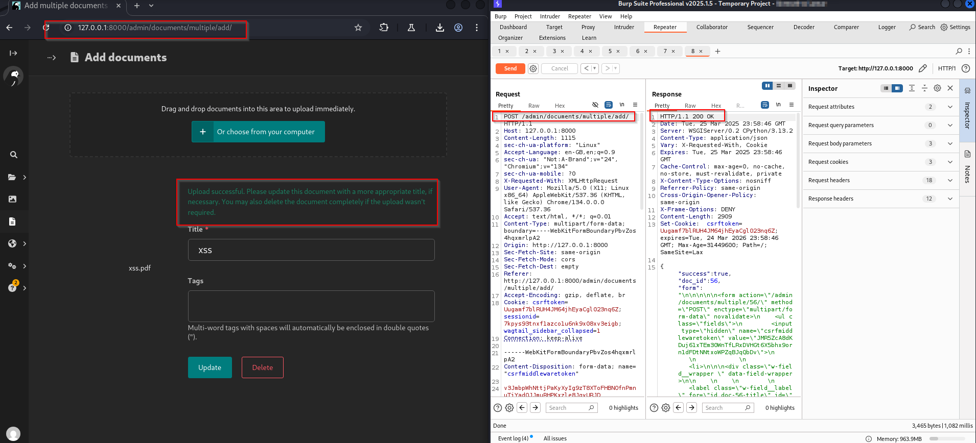
Task: Open the Intruder menu in menu bar
Action: (x=550, y=16)
